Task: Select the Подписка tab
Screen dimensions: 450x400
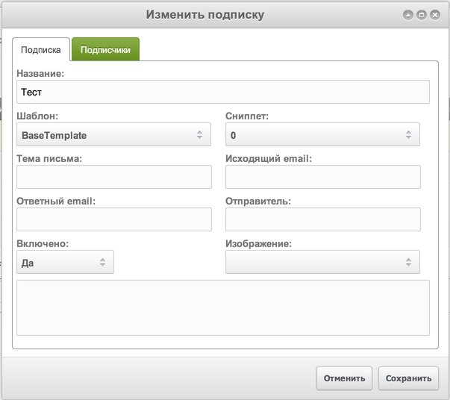Action: point(41,49)
